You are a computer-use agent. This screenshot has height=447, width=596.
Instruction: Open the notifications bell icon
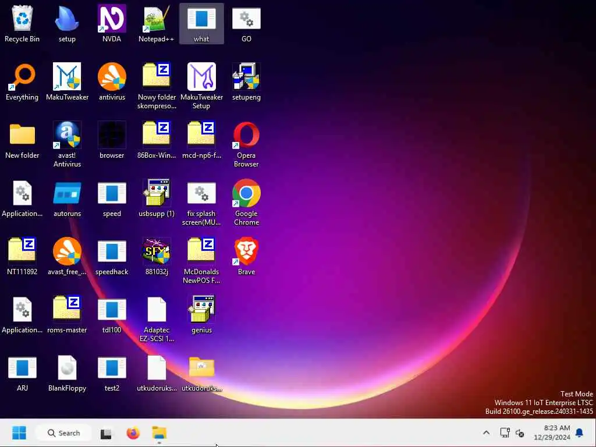coord(580,433)
